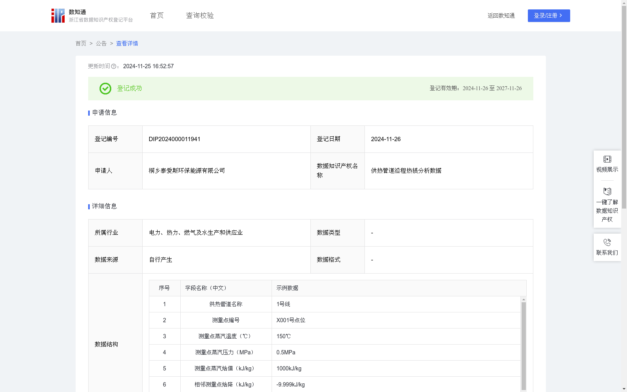Select sample value 1000kJ/kg
The width and height of the screenshot is (627, 392).
[x=289, y=368]
